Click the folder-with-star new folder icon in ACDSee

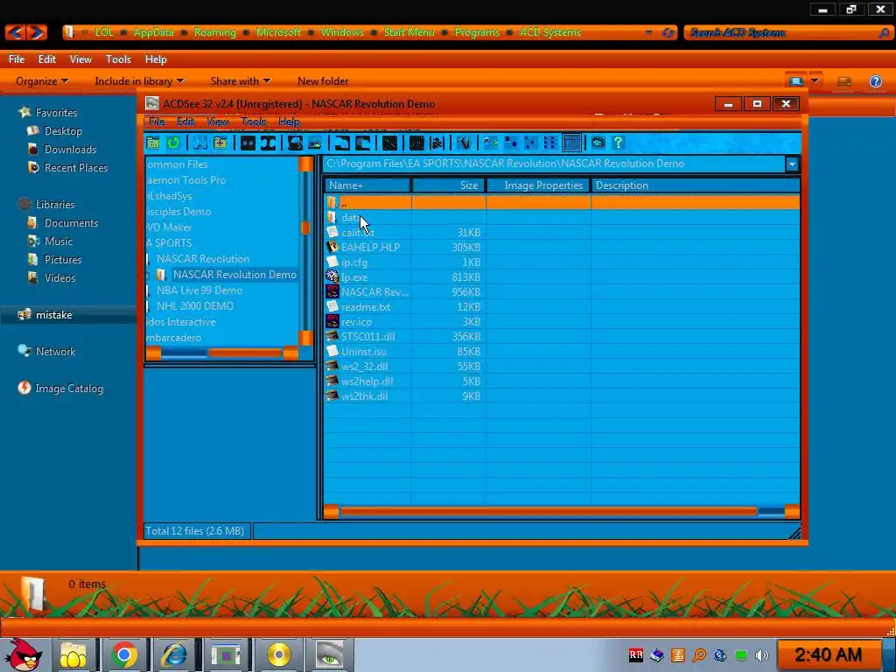pos(220,143)
